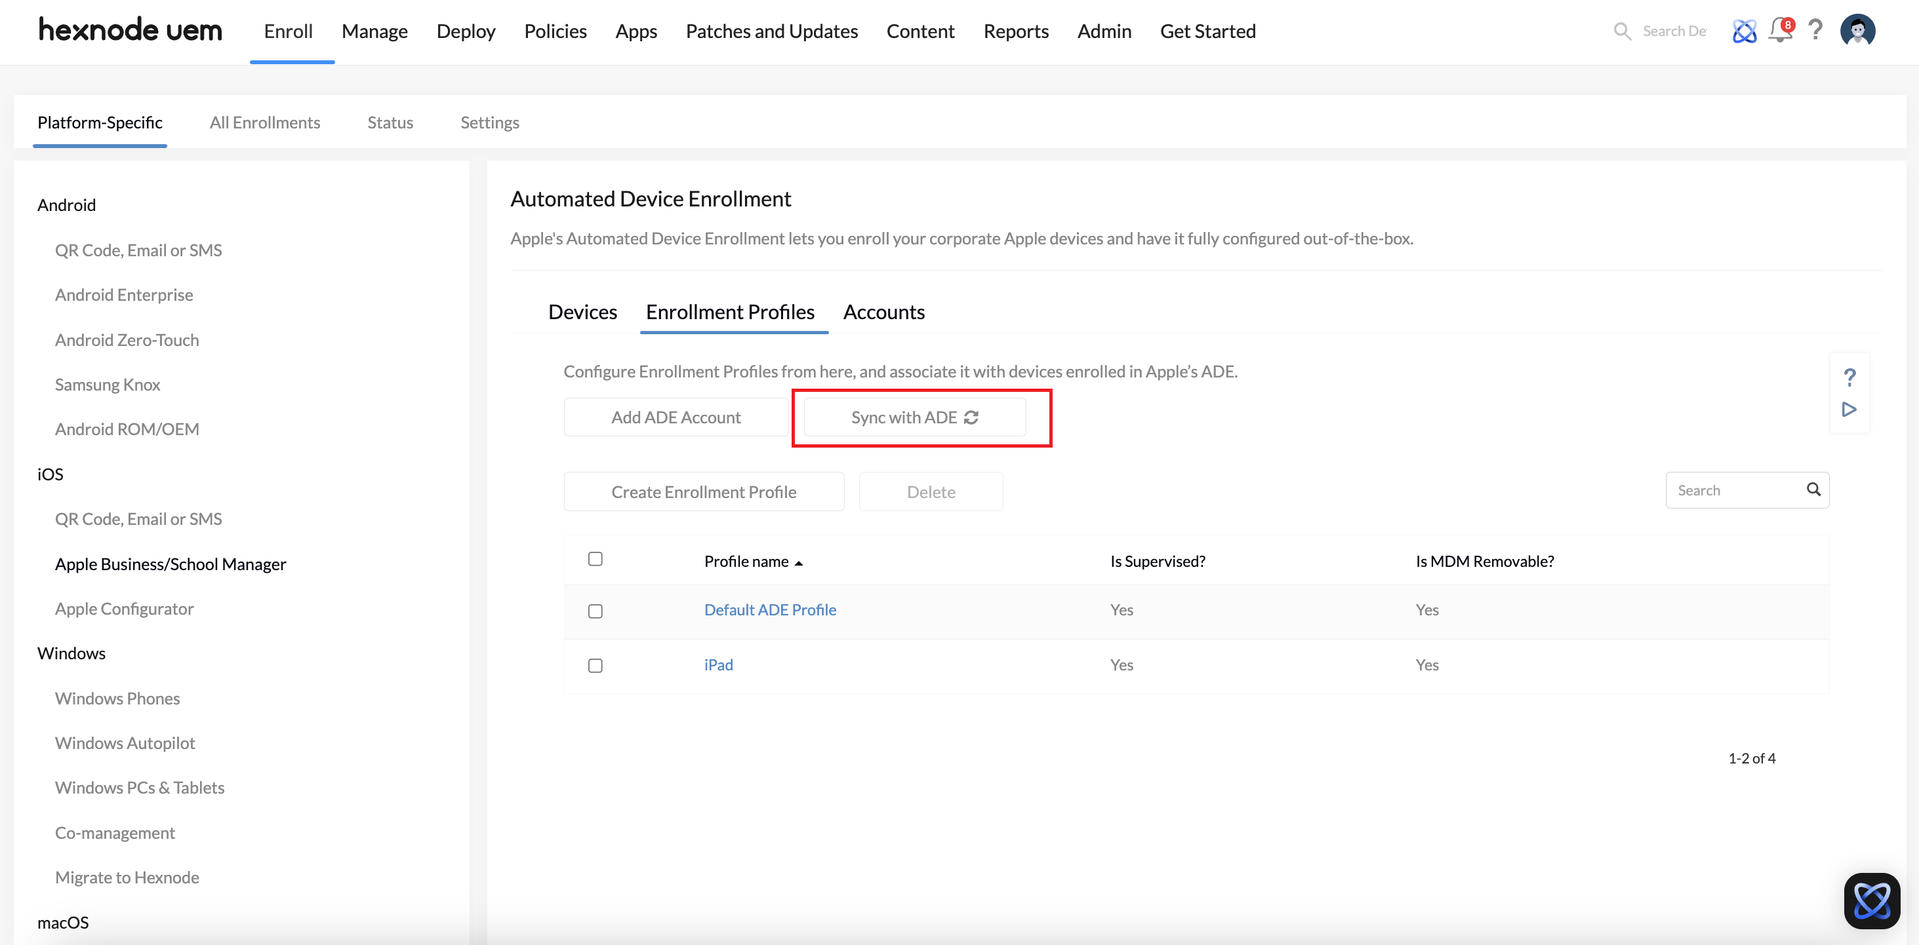The width and height of the screenshot is (1919, 945).
Task: Click the side panel help question mark
Action: (x=1849, y=377)
